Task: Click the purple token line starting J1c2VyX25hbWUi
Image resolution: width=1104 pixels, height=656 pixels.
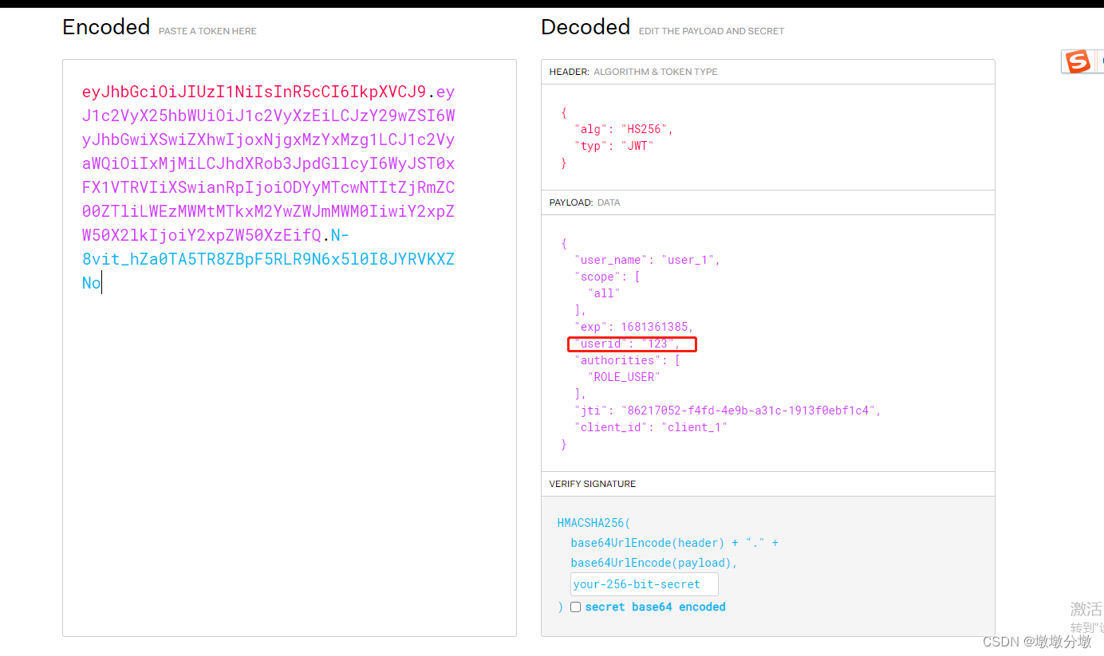Action: click(268, 116)
